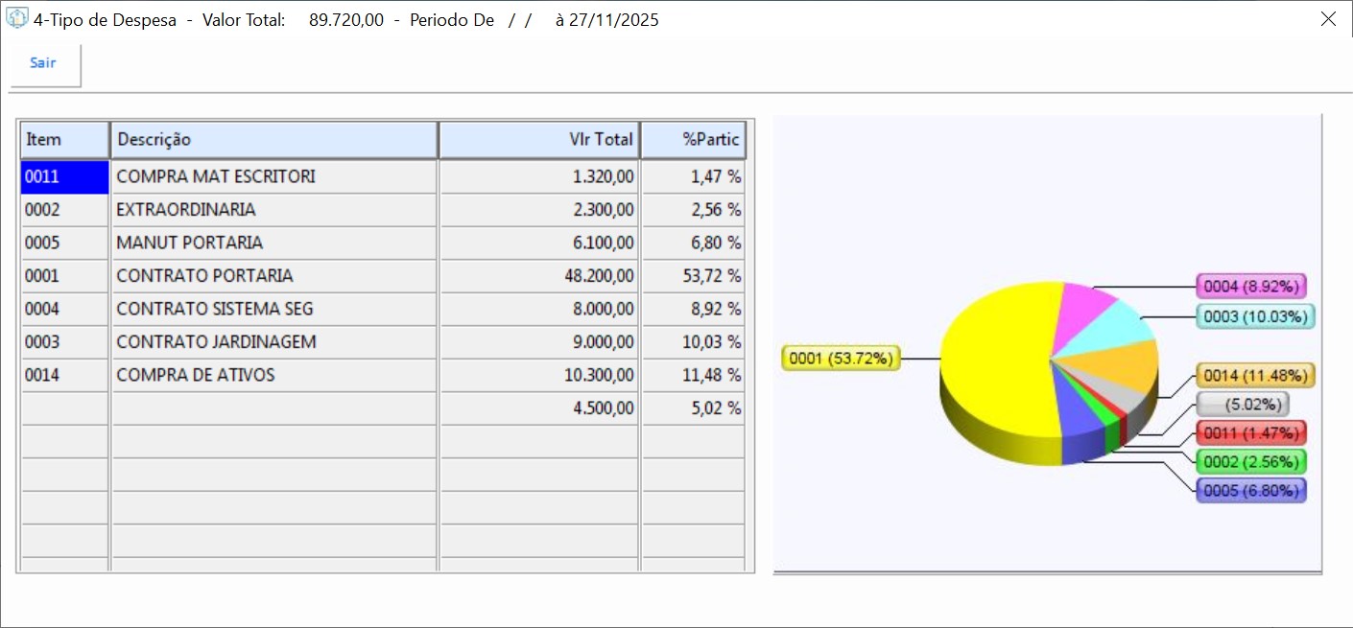Click the %Partic column header
1353x628 pixels.
coord(693,140)
